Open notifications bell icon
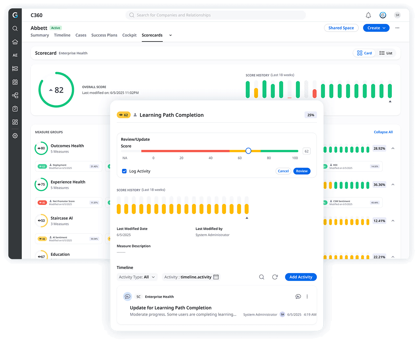 [368, 15]
